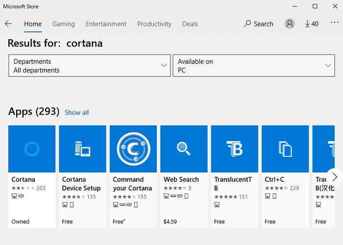Open the Web Search app icon

(x=184, y=149)
